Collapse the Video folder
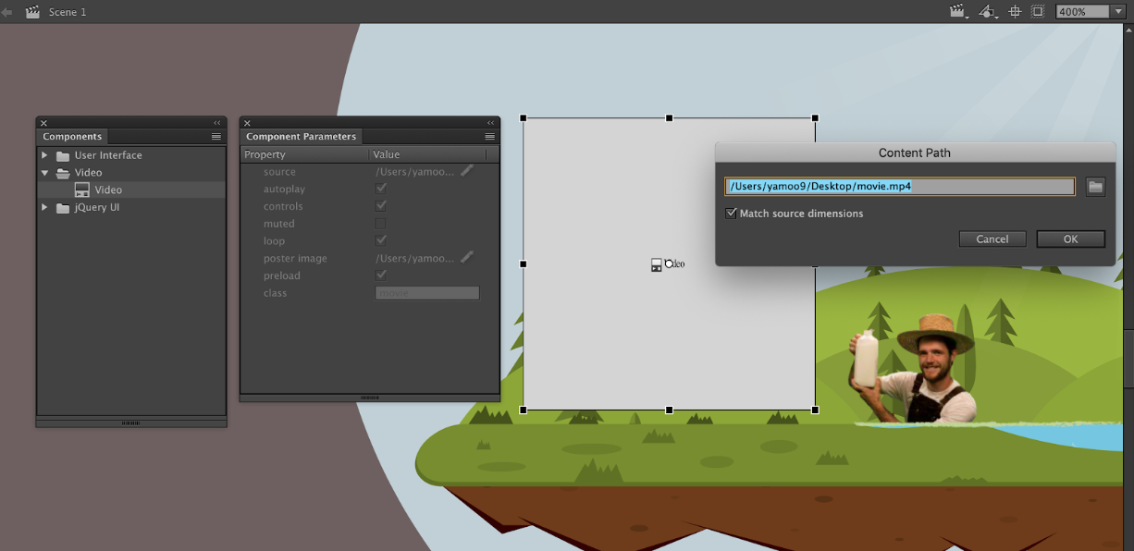Screen dimensions: 1134x551 (x=44, y=173)
